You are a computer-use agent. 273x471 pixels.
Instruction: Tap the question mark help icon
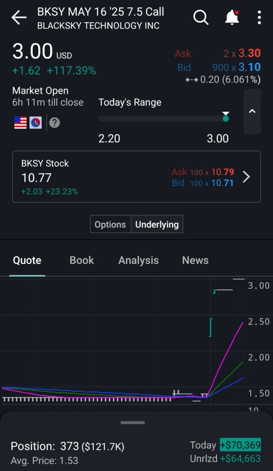click(x=54, y=123)
